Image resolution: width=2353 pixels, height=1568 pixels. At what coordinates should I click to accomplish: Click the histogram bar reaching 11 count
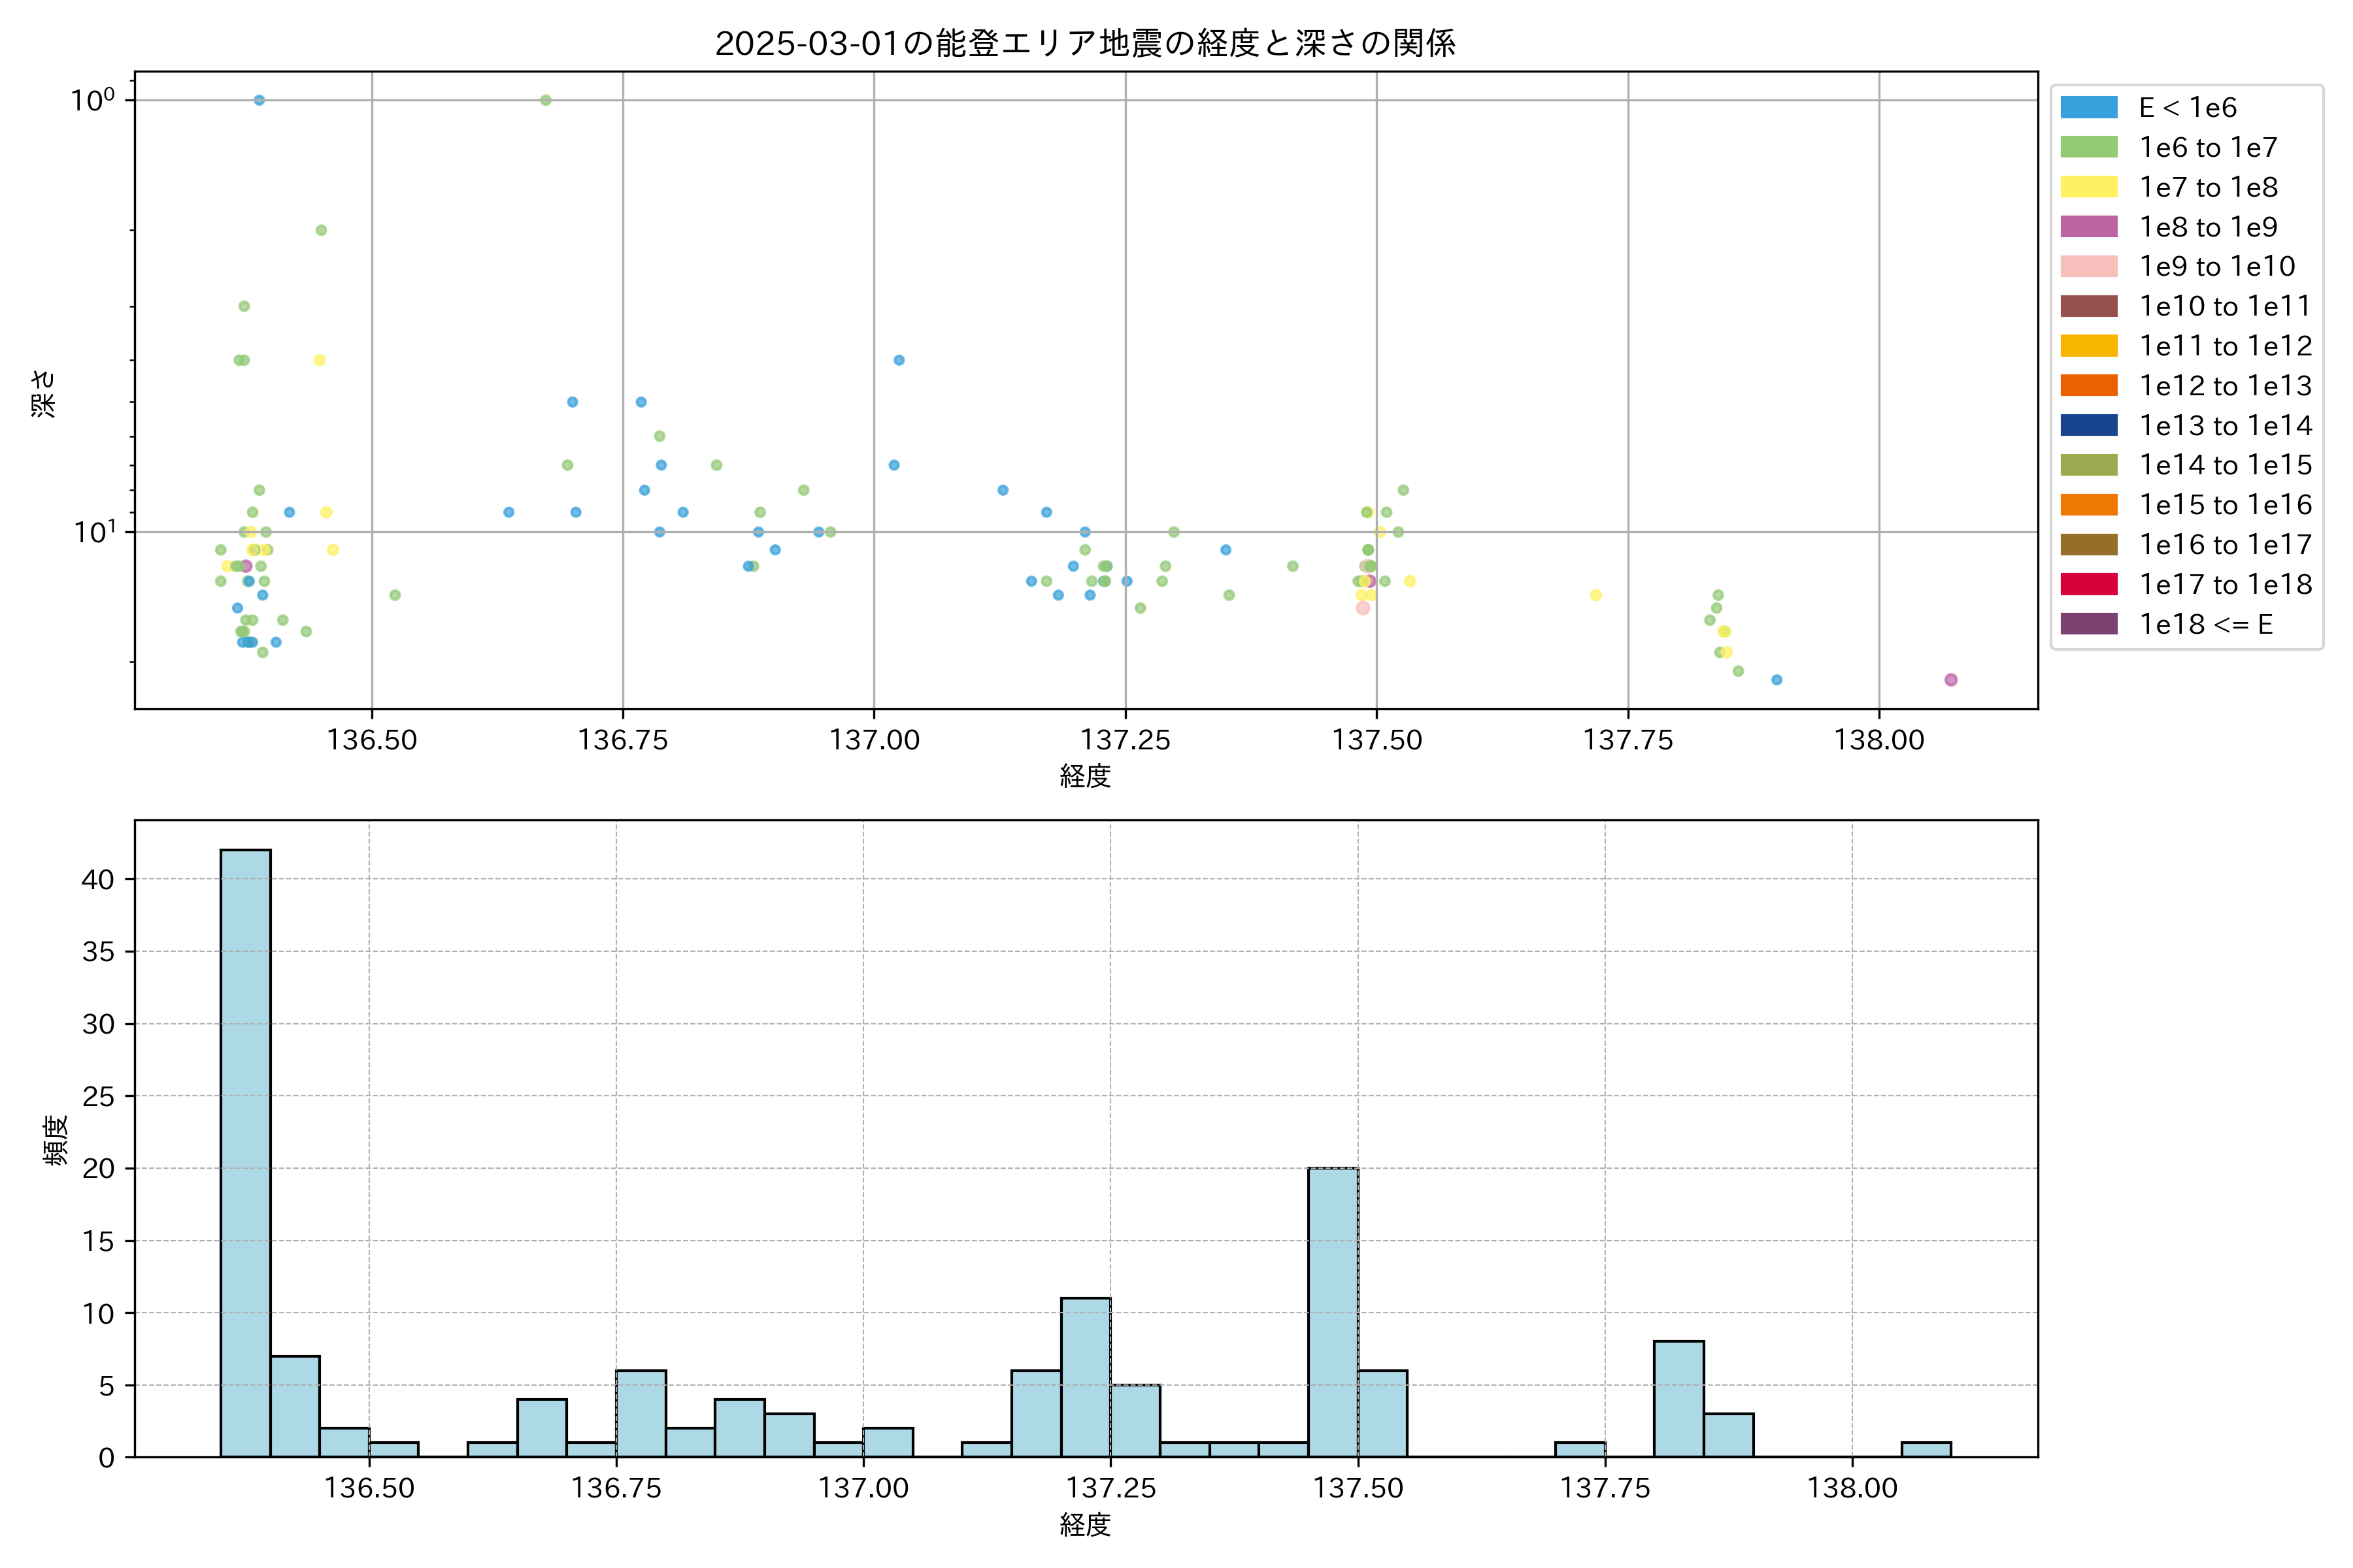click(x=1086, y=1377)
